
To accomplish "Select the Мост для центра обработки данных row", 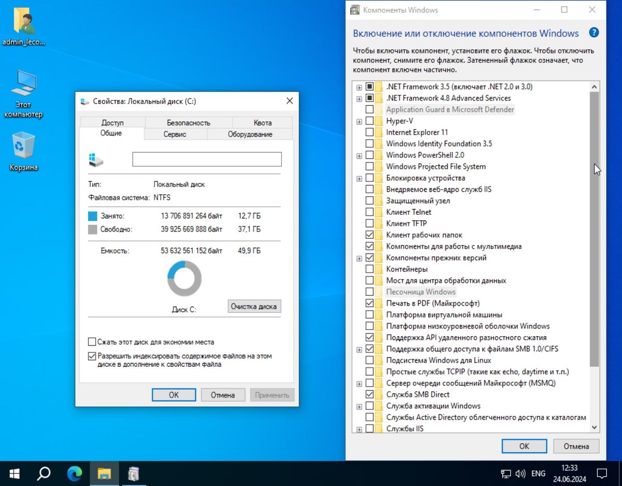I will 446,280.
